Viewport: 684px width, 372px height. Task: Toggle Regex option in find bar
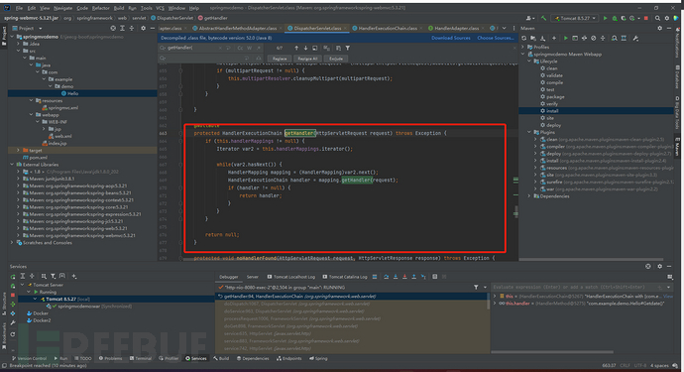coord(259,48)
